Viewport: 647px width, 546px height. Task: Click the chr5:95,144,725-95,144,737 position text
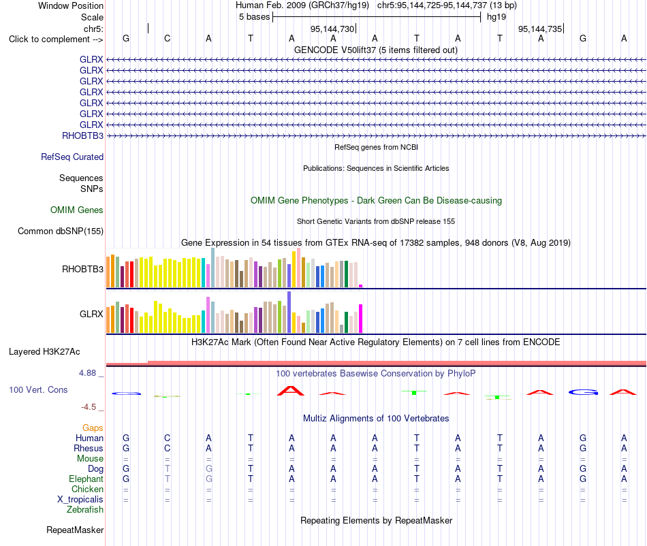447,5
